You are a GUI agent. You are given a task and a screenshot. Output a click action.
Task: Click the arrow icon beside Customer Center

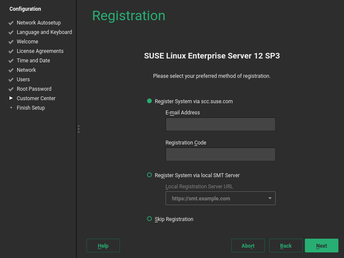pos(11,98)
